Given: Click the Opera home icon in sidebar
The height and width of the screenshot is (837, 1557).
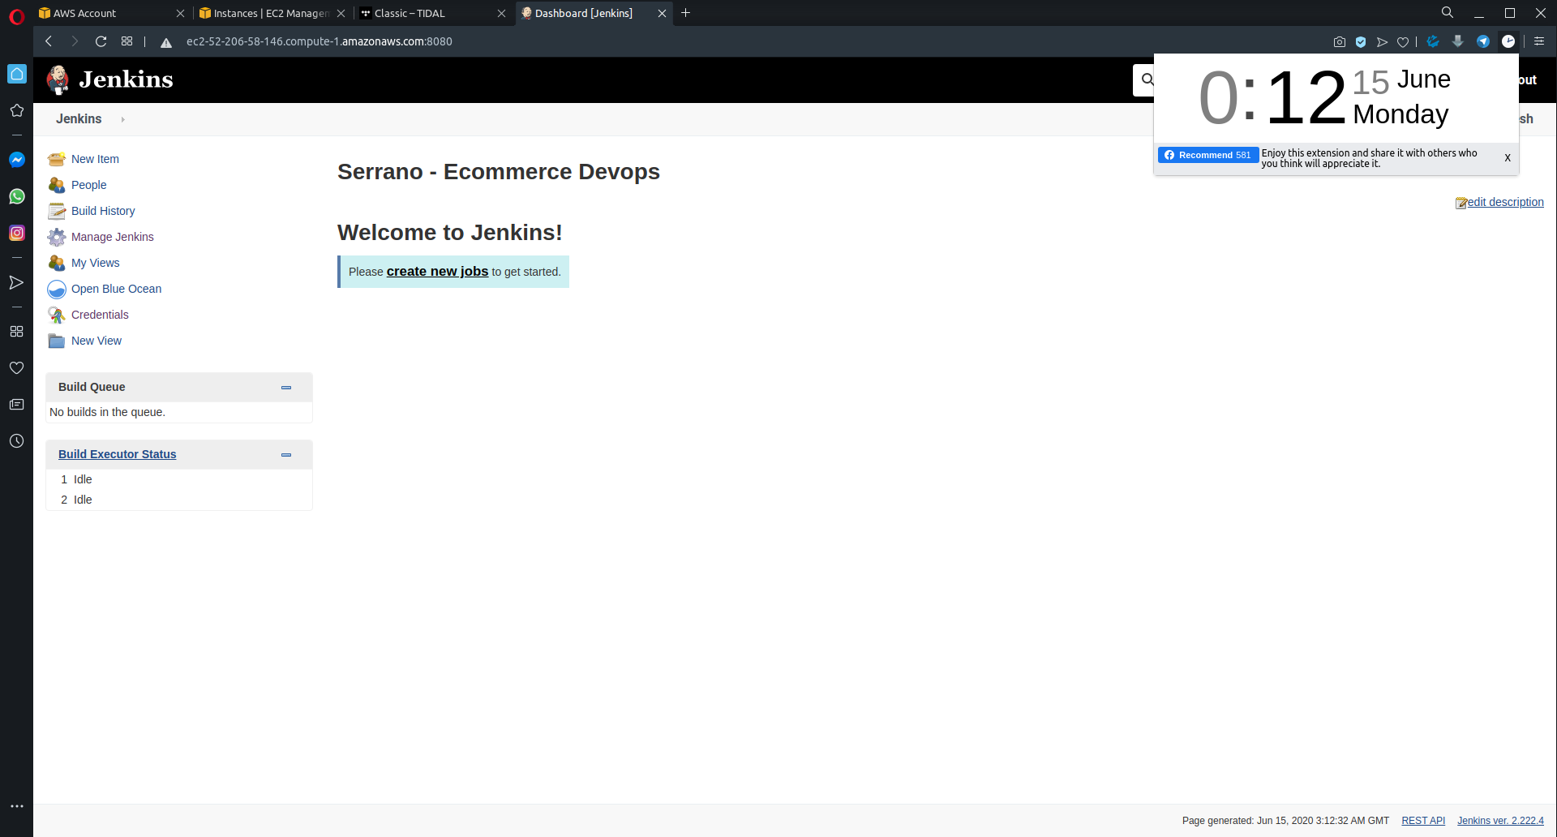Looking at the screenshot, I should (x=16, y=74).
